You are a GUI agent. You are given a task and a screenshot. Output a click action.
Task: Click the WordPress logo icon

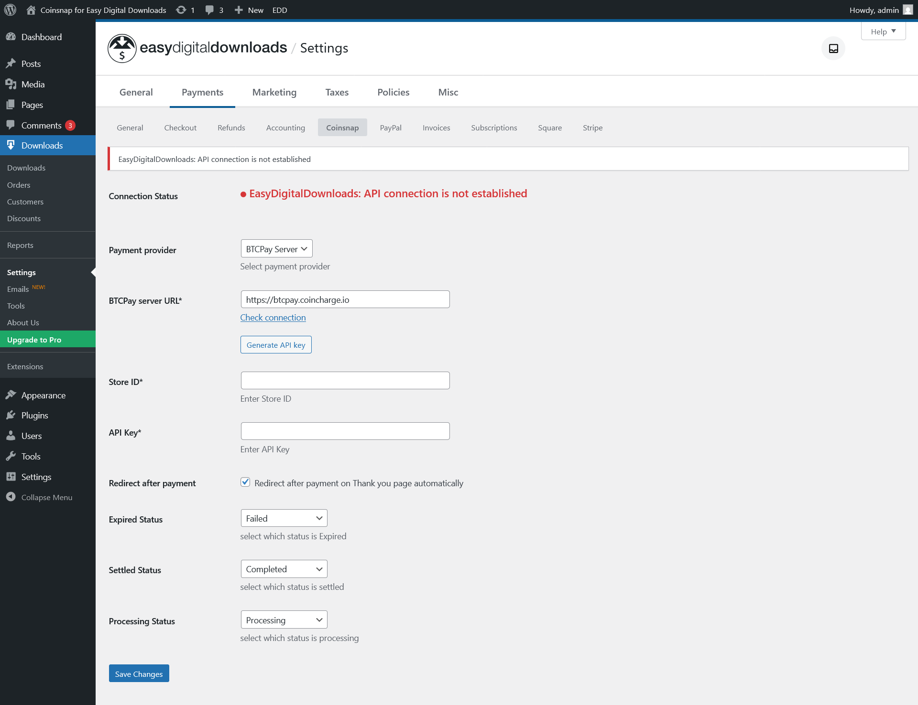point(10,10)
